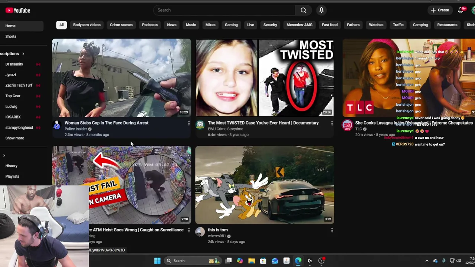Open the Police Insider channel avatar
The image size is (475, 267).
tap(56, 125)
